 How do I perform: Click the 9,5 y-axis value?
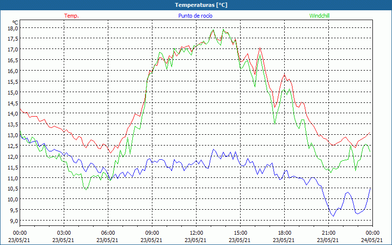click(x=14, y=210)
